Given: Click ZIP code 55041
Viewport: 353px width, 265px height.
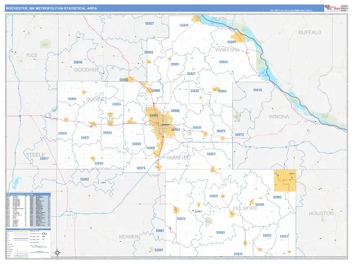Looking at the screenshot, I should tap(184, 25).
